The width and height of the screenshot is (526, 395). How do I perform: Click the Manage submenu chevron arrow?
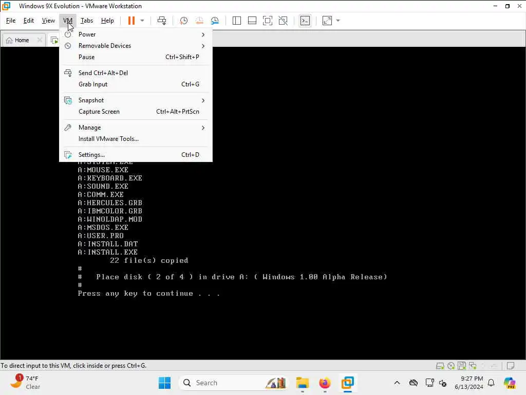click(203, 128)
